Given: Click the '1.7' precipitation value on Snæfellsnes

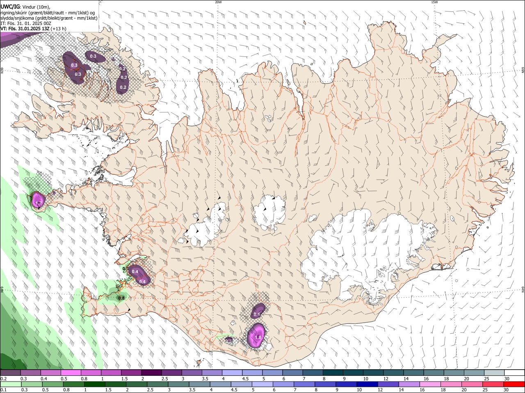Looking at the screenshot, I should (38, 203).
